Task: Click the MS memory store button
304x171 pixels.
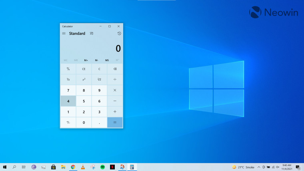Action: [x=107, y=60]
